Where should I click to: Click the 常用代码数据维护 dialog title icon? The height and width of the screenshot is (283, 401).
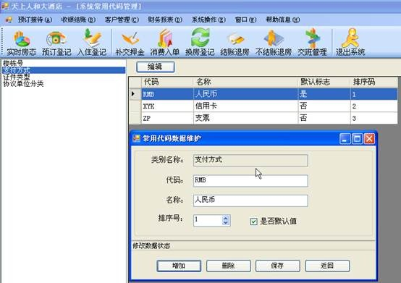(x=136, y=138)
